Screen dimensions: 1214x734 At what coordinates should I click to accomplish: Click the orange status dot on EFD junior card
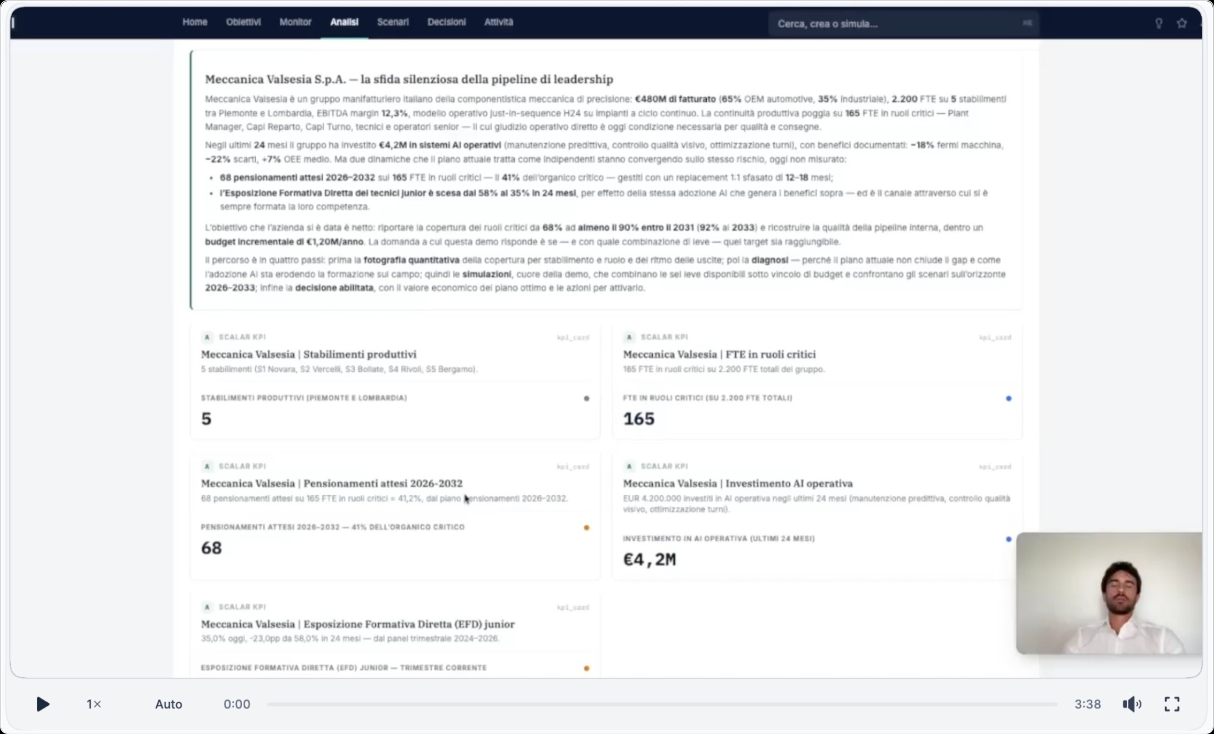pos(586,668)
